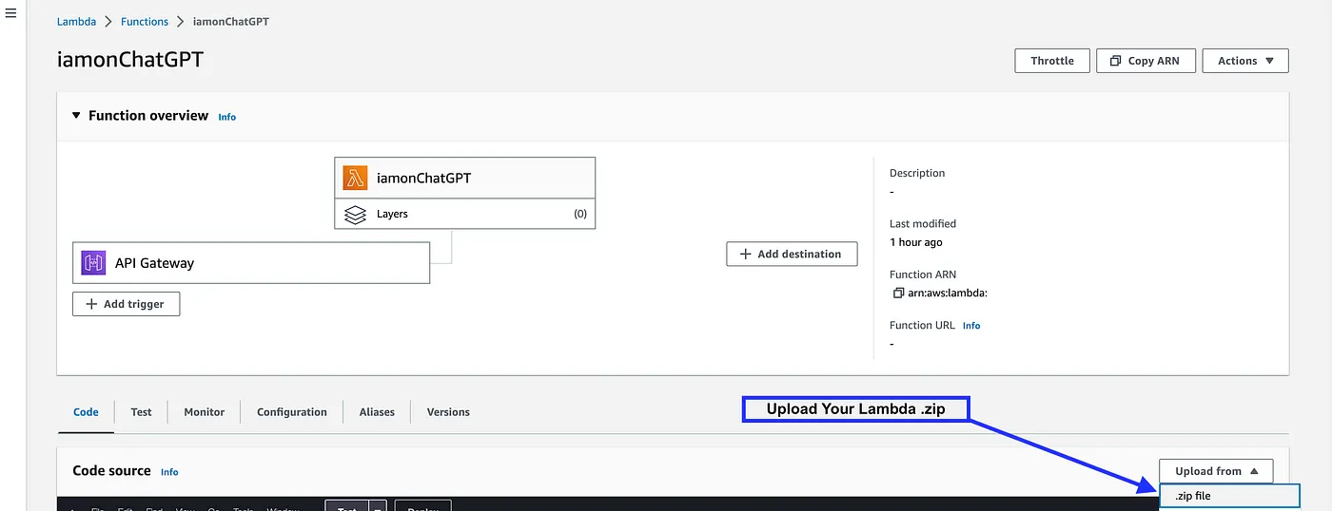Click the Lambda function icon in the diagram

click(x=355, y=178)
